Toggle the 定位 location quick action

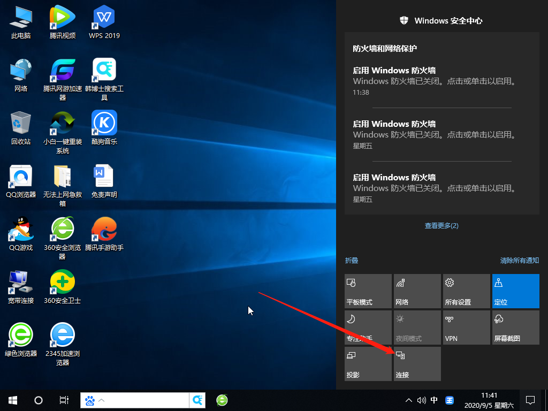(515, 291)
